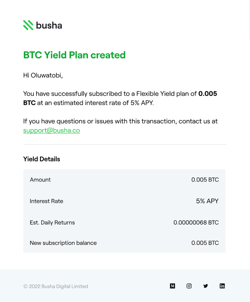Viewport: 250px width, 302px height.
Task: Select the Amount row label
Action: coord(40,180)
